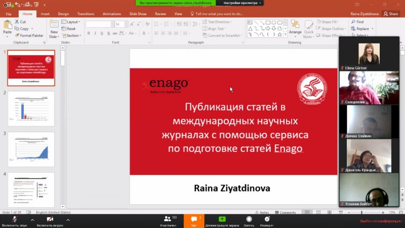The height and width of the screenshot is (228, 405).
Task: Open participants (Участники) panel
Action: (168, 221)
